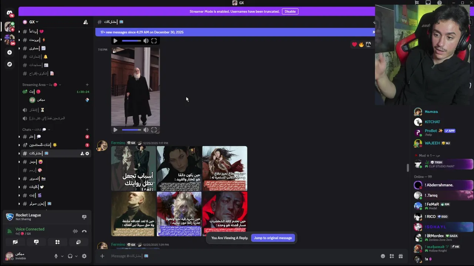Open the server folder with 34 badge
Screen dimensions: 474x266
pos(9,40)
